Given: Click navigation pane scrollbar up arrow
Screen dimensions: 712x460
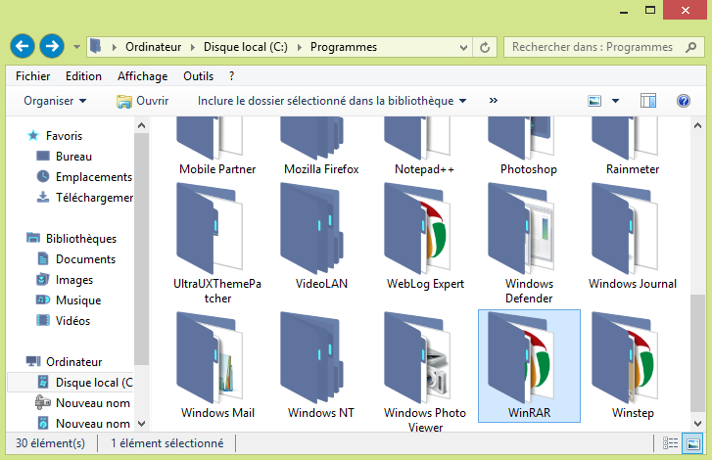Looking at the screenshot, I should pos(141,125).
